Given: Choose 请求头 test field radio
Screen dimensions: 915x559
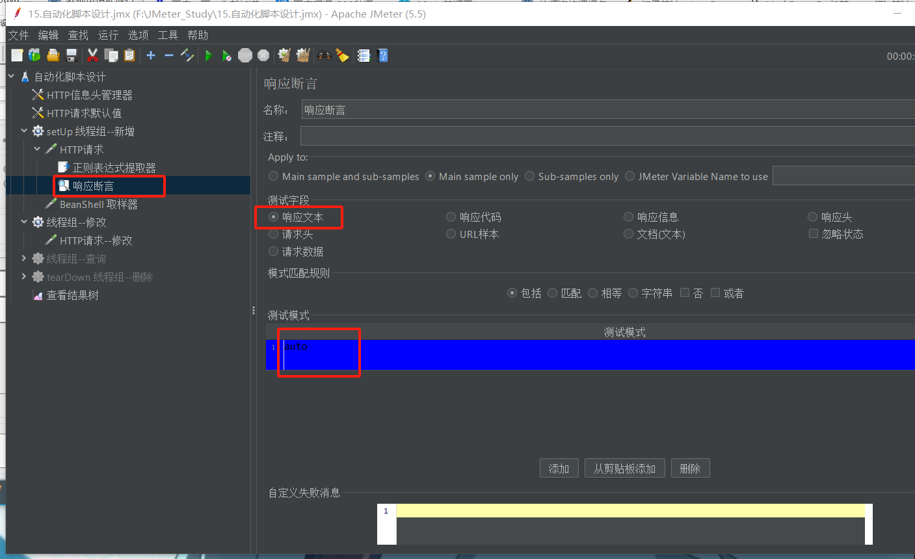Looking at the screenshot, I should pos(274,233).
